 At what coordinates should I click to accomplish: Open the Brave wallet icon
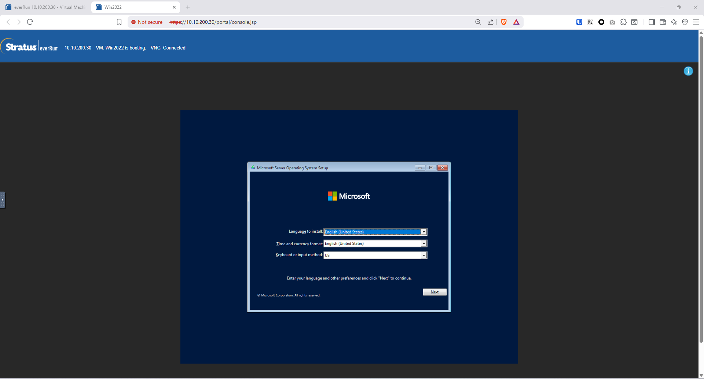(x=663, y=22)
